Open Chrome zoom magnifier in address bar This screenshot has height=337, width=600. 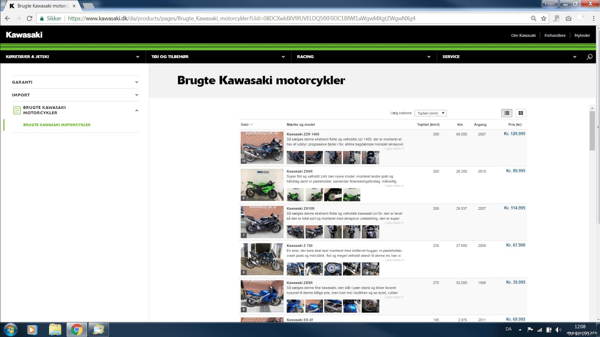533,18
